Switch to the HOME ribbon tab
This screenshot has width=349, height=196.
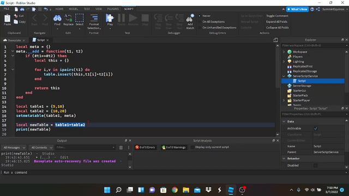tap(59, 9)
